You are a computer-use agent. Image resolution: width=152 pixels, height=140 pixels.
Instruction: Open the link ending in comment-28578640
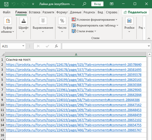[74, 65]
